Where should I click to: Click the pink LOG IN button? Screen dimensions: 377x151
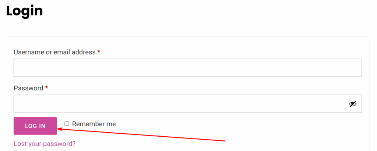coord(35,126)
